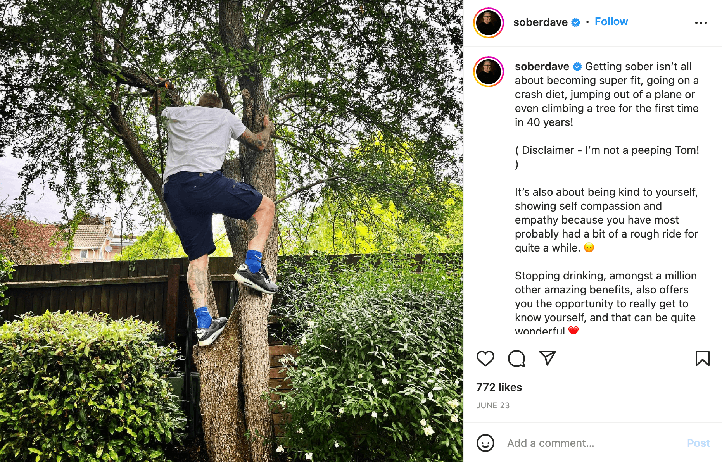Open the three-dot more options menu

tap(701, 23)
